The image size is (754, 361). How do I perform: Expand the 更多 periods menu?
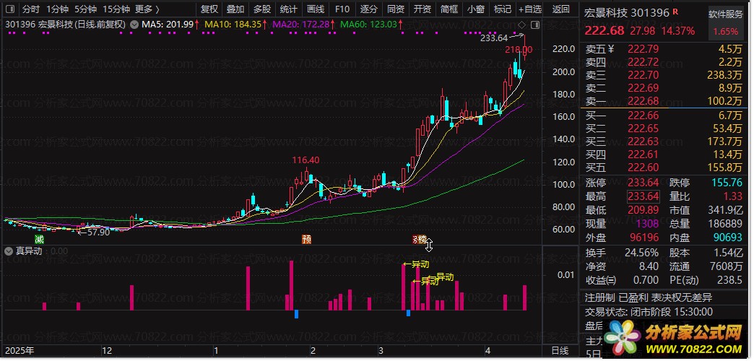tap(147, 9)
